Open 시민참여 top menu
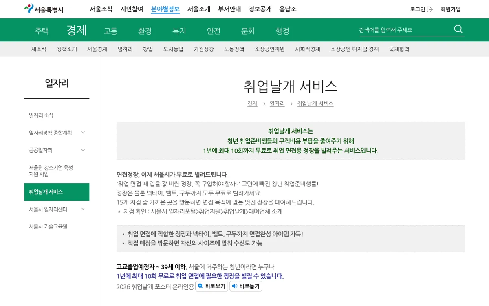Image resolution: width=489 pixels, height=306 pixels. click(132, 9)
